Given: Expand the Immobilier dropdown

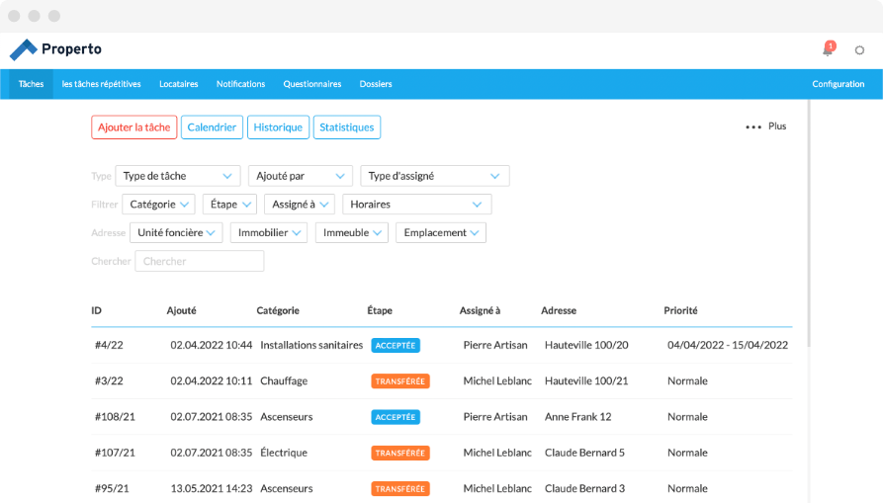Looking at the screenshot, I should click(269, 232).
